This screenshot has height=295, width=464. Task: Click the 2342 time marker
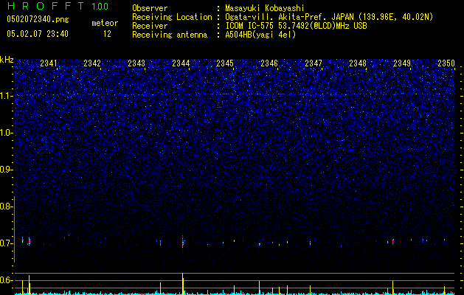click(92, 63)
